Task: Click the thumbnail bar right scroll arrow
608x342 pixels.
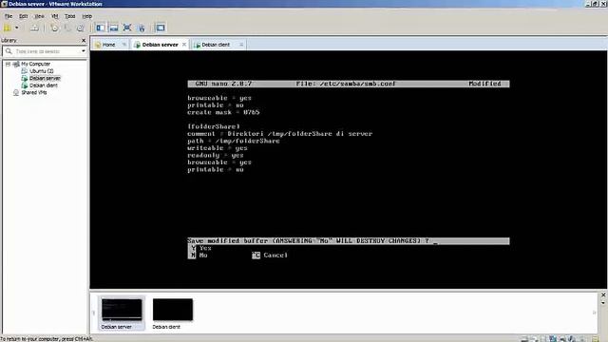Action: (594, 313)
